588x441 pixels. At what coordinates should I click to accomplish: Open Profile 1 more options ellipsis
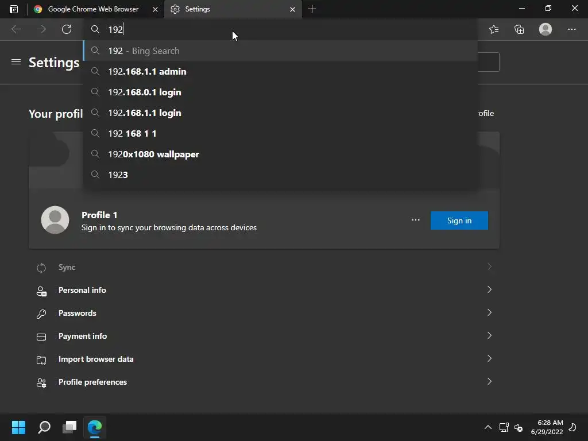click(416, 220)
